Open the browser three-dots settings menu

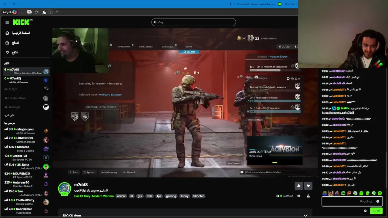22,12
